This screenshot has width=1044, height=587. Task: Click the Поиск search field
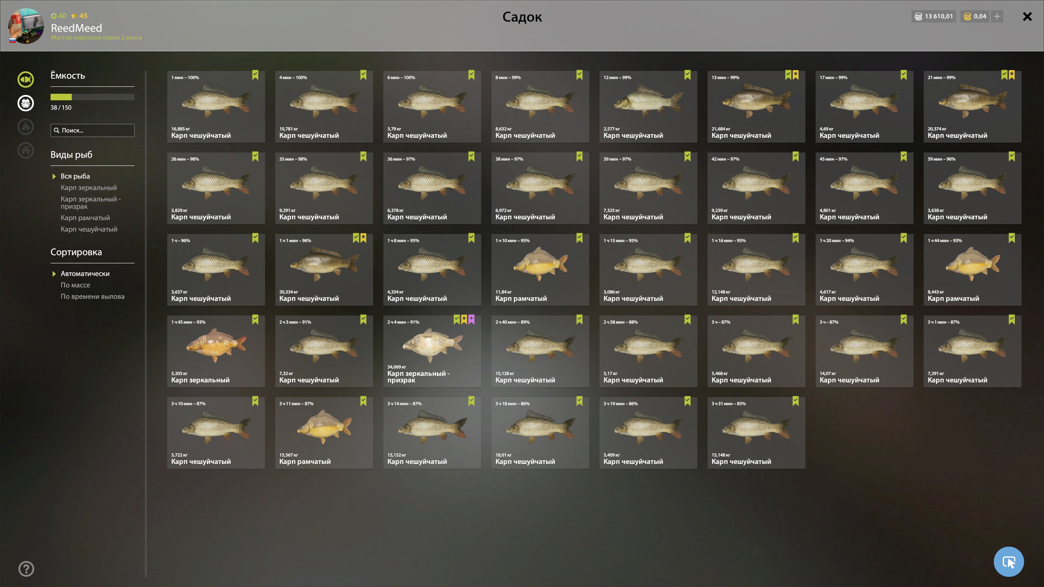[x=93, y=130]
